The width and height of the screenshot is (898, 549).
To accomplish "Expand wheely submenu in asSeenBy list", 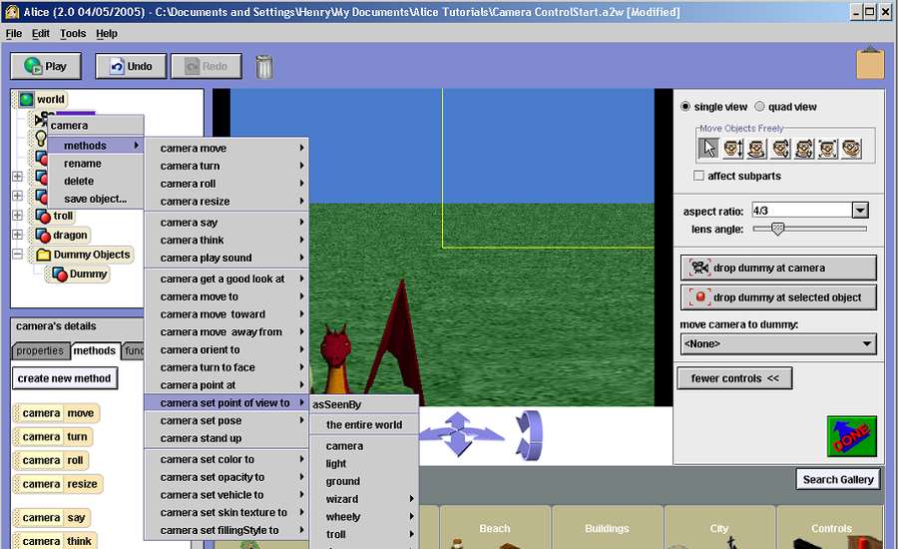I will point(364,517).
